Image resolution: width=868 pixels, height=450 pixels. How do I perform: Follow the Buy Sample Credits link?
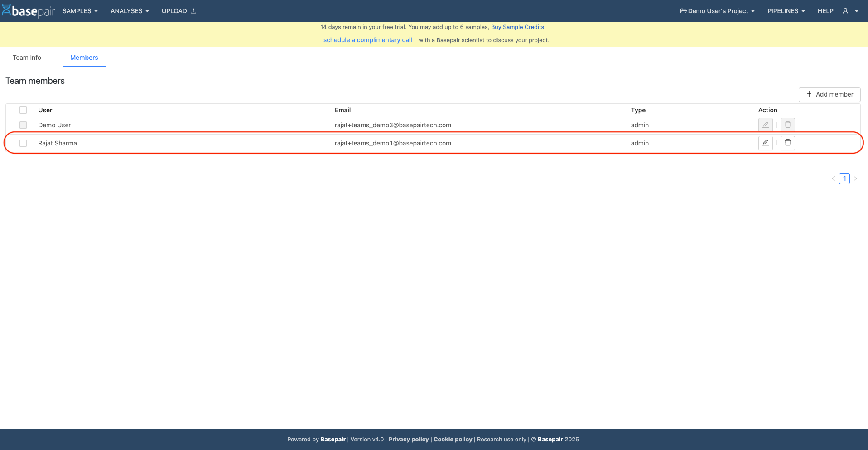click(x=517, y=27)
